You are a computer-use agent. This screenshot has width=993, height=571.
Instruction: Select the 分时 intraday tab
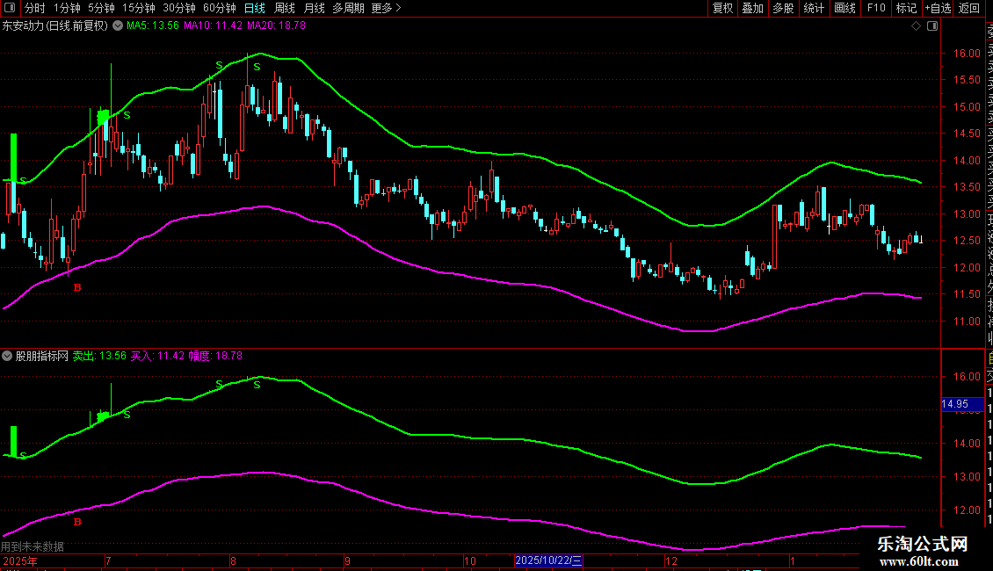(x=34, y=8)
